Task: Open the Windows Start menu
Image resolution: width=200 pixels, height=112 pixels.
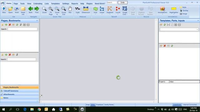Action: pos(3,109)
